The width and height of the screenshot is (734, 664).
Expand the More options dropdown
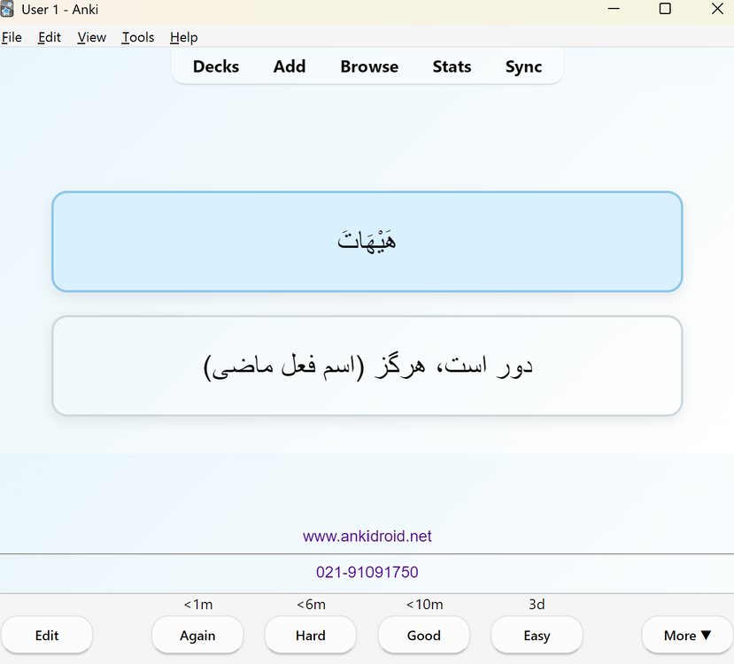coord(687,635)
